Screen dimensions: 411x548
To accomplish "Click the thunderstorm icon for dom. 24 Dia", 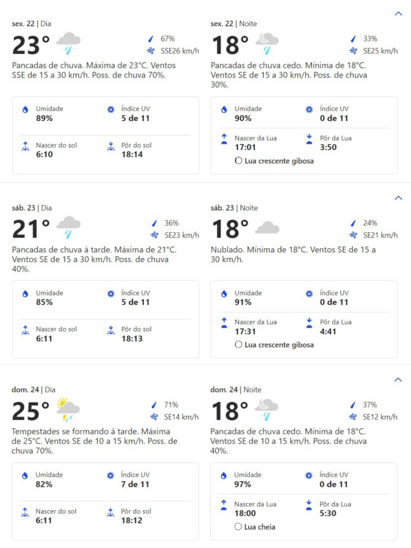I will tap(68, 410).
